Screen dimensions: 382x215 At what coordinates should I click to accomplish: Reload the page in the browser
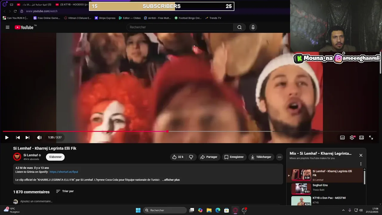point(15,11)
